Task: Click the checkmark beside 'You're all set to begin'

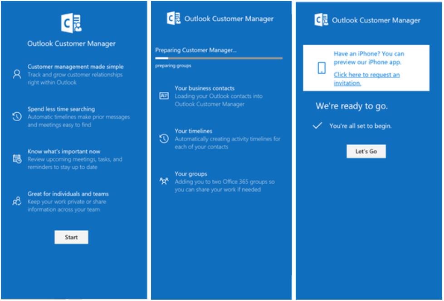Action: coord(317,125)
